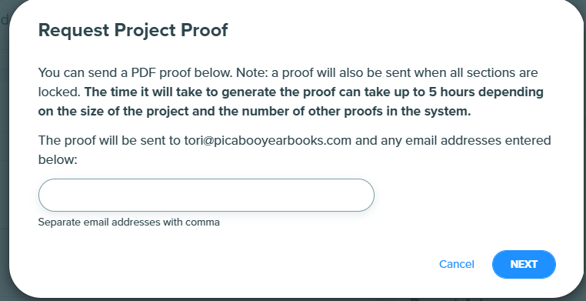Click the 'below:' text above the input
The height and width of the screenshot is (301, 586).
tap(58, 160)
